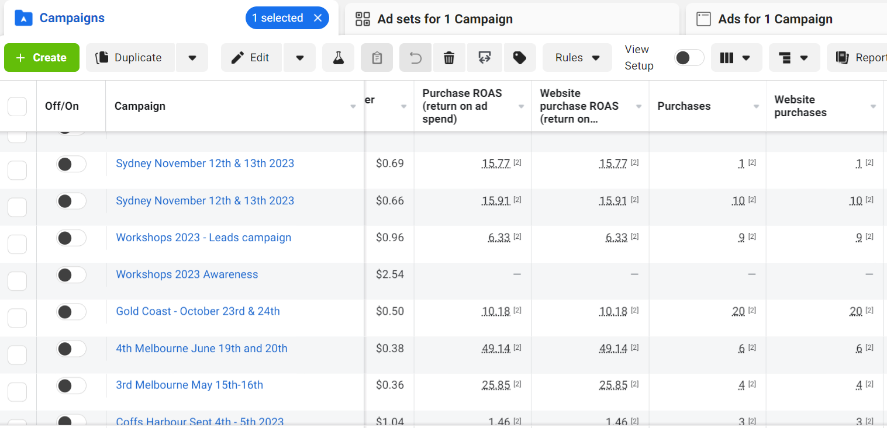
Task: Open the Rules dropdown
Action: tap(577, 58)
